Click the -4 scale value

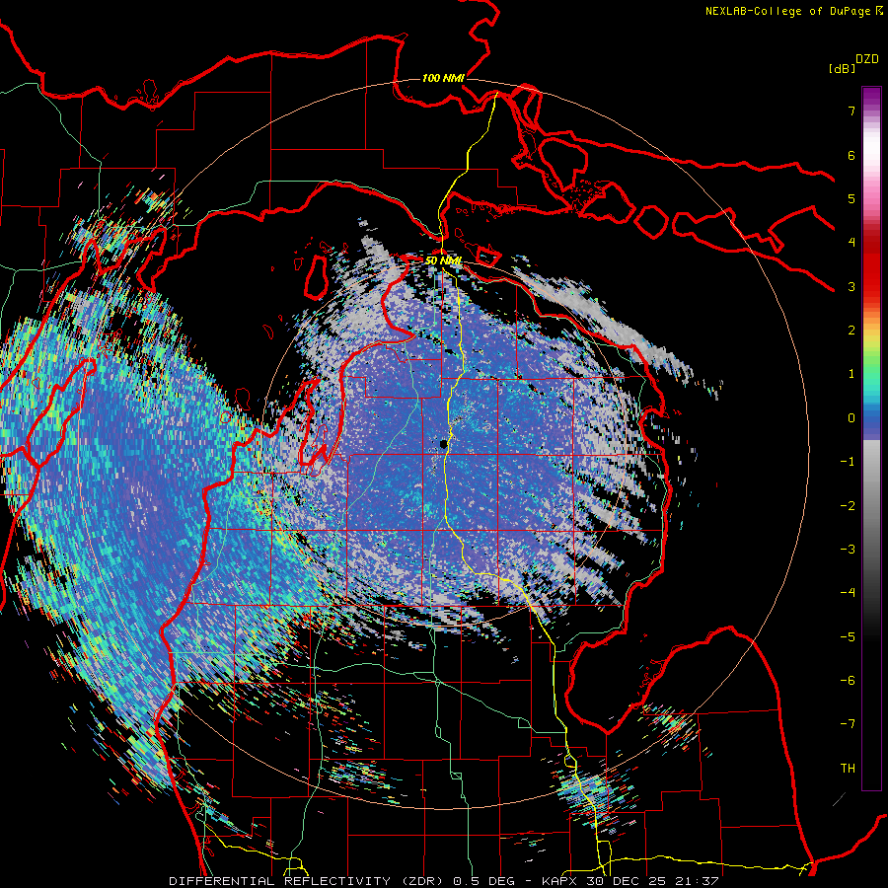[x=848, y=593]
